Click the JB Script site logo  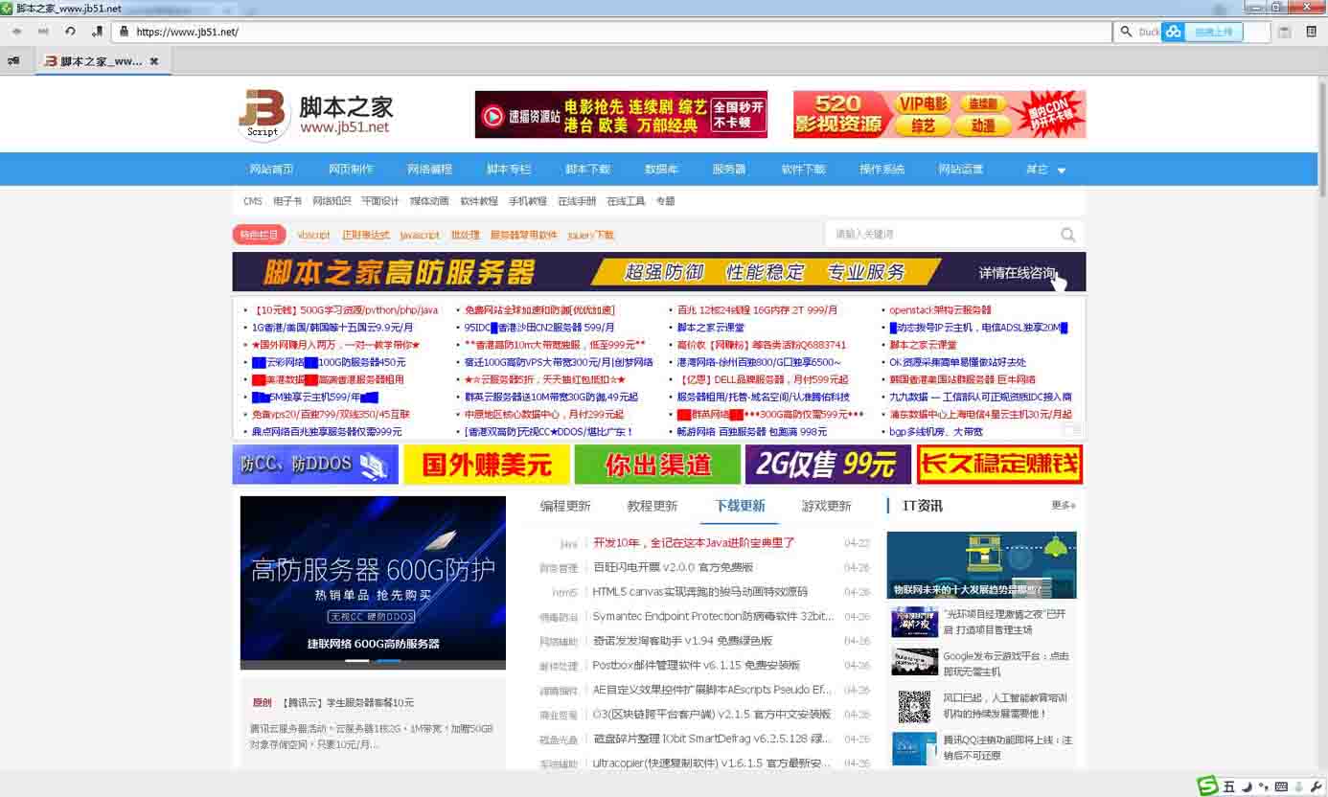[x=315, y=115]
